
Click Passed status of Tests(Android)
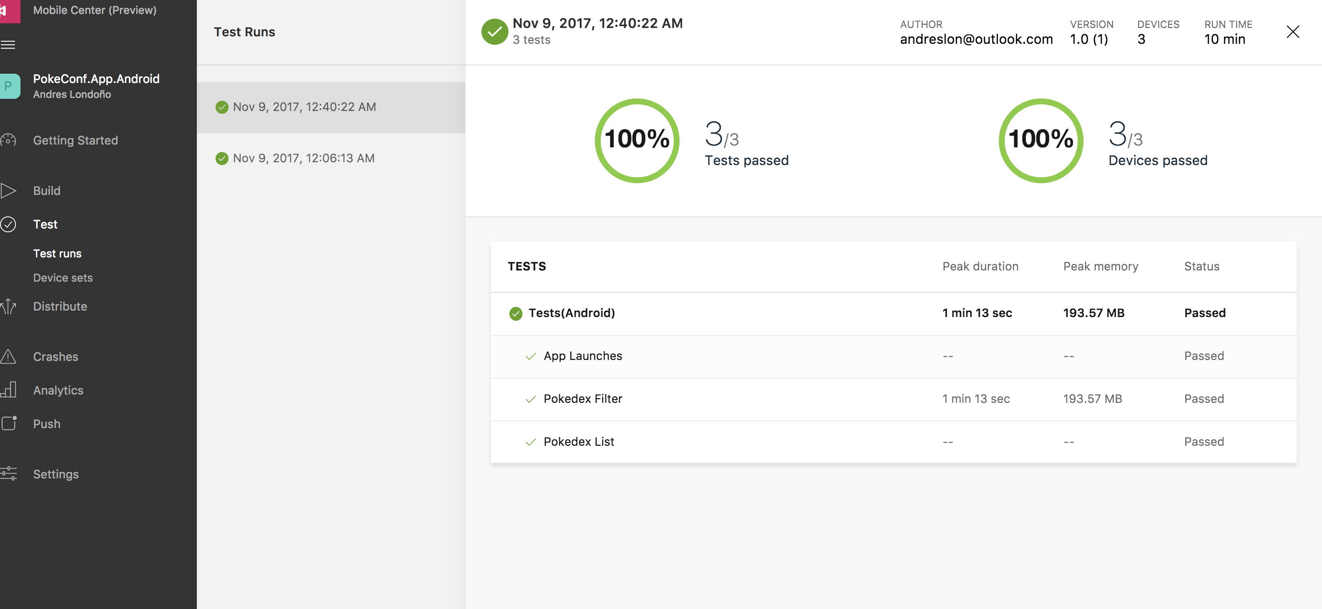click(x=1204, y=313)
